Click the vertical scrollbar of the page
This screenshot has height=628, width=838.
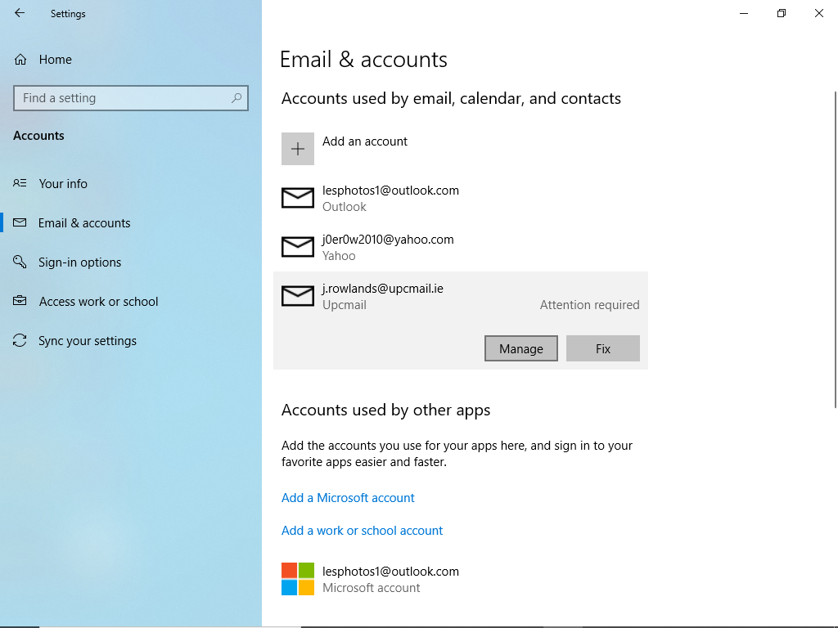[835, 250]
